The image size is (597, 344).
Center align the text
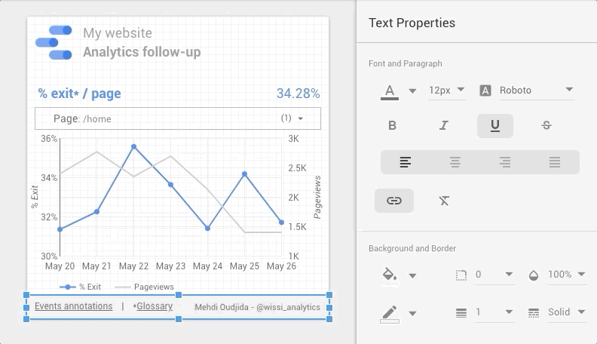pos(455,162)
